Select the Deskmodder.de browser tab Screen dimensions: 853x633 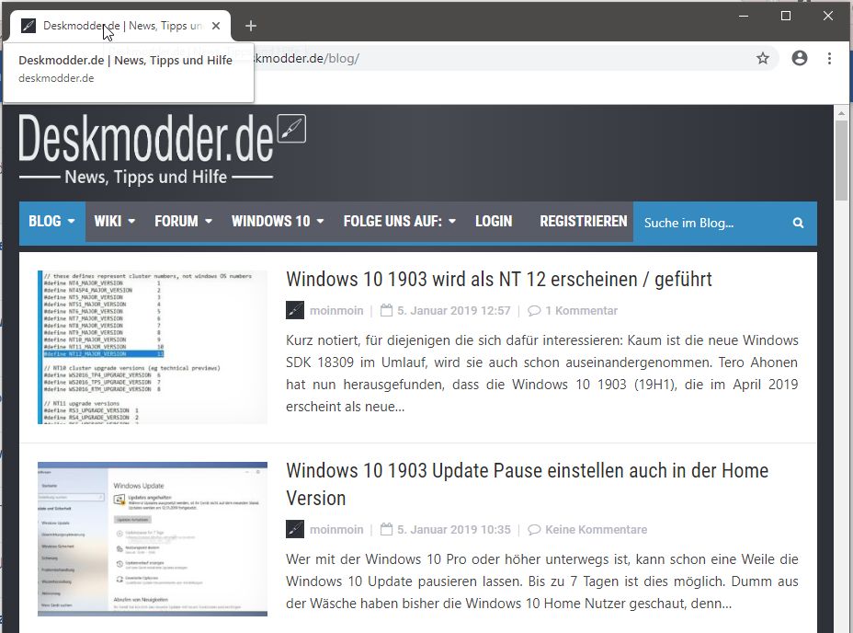120,26
